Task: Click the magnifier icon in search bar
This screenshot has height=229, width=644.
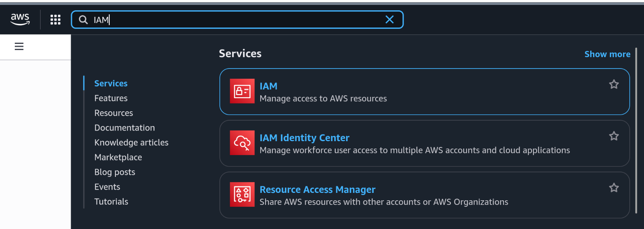Action: (x=83, y=20)
